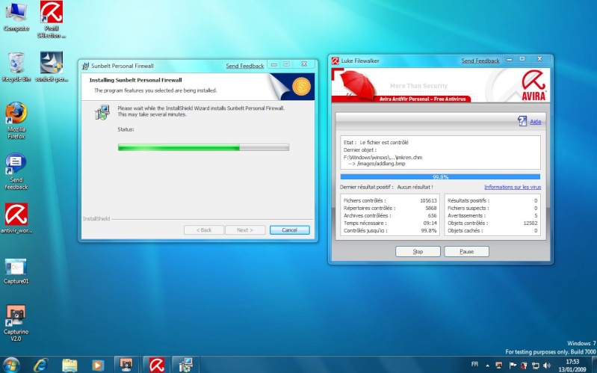Viewport: 597px width, 373px height.
Task: Click Cancel in the Sunbelt installer
Action: 289,230
